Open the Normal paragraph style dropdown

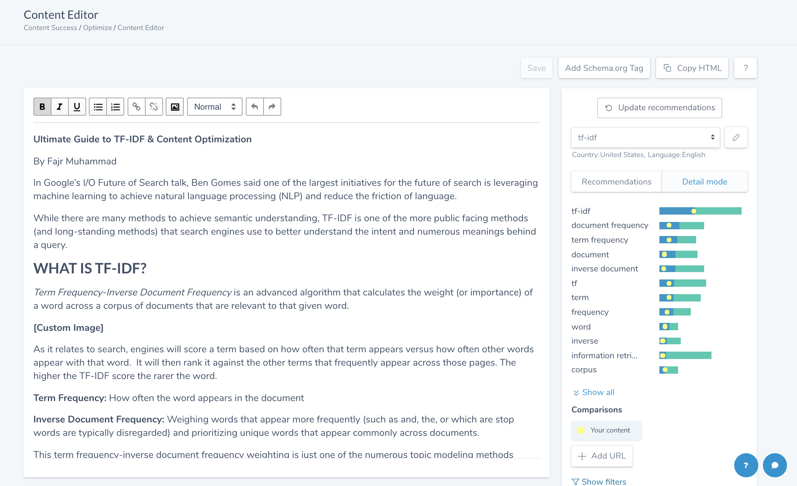(214, 107)
